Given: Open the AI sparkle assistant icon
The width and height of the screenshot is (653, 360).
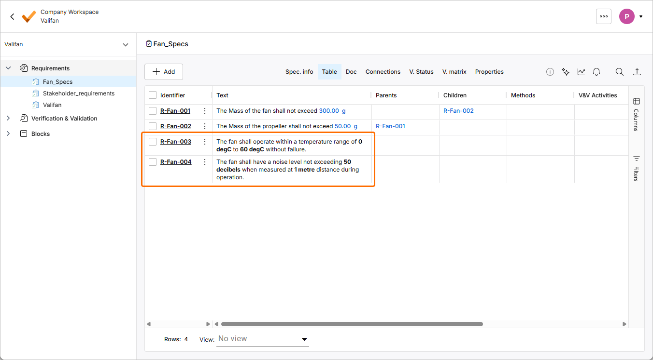Looking at the screenshot, I should pos(566,72).
